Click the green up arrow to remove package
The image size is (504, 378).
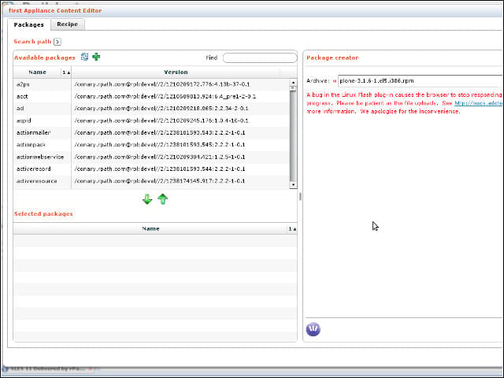pyautogui.click(x=163, y=199)
